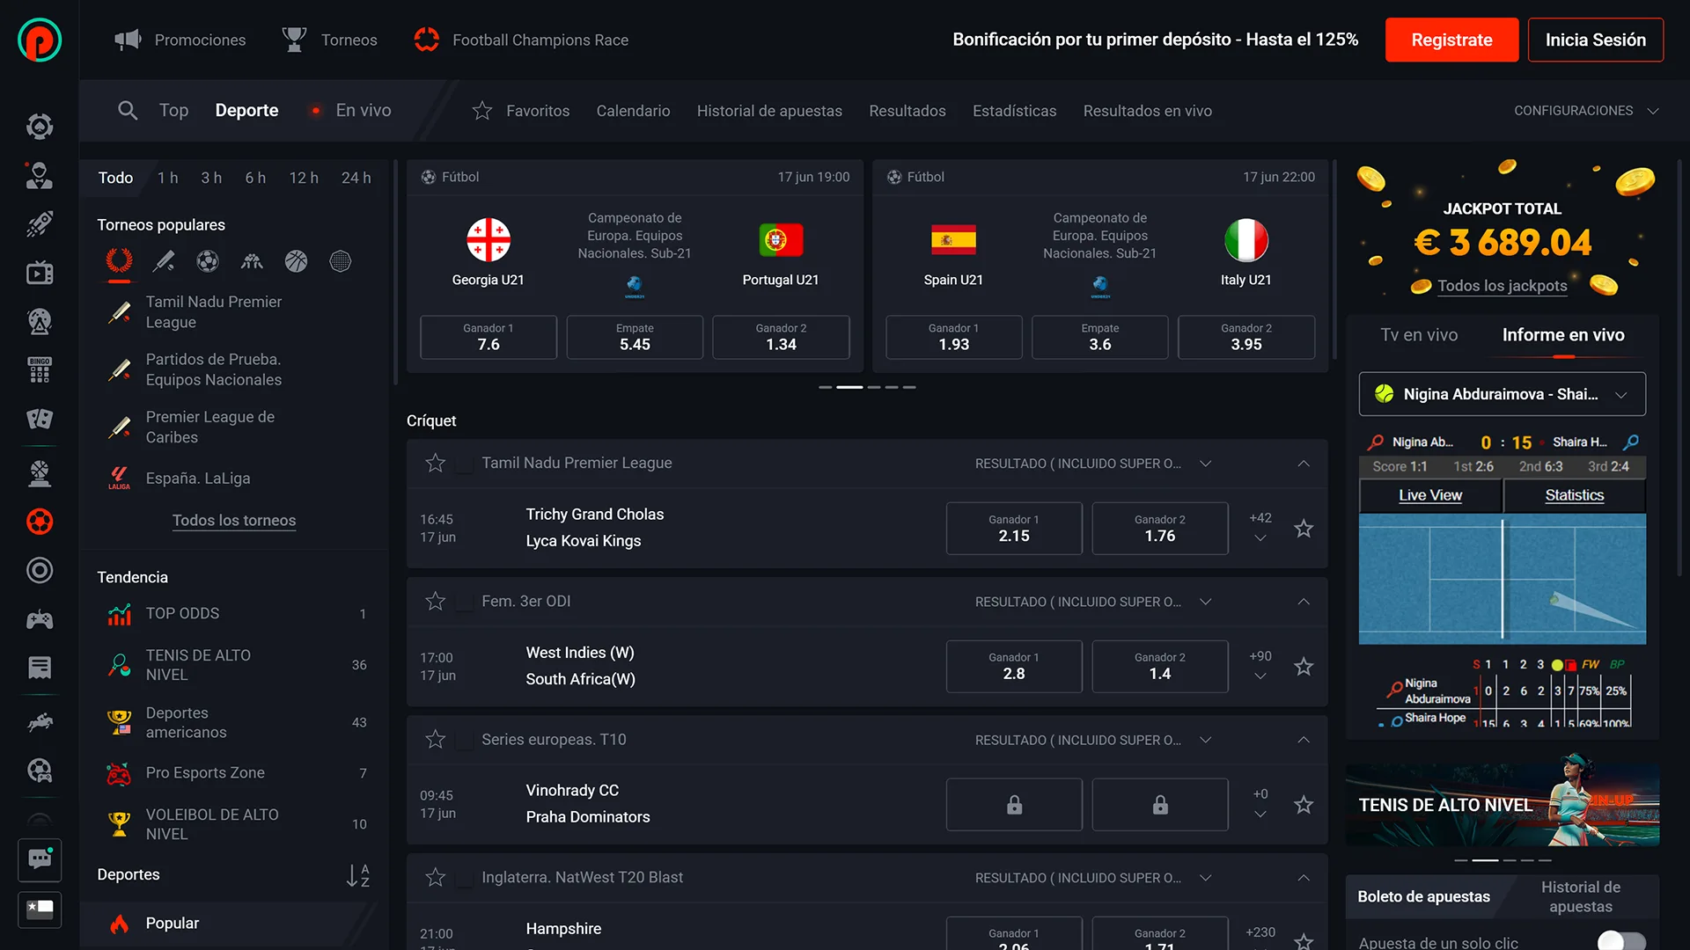Screen dimensions: 1690x950
Task: Select the last grid-ball tournament filter icon
Action: tap(340, 261)
